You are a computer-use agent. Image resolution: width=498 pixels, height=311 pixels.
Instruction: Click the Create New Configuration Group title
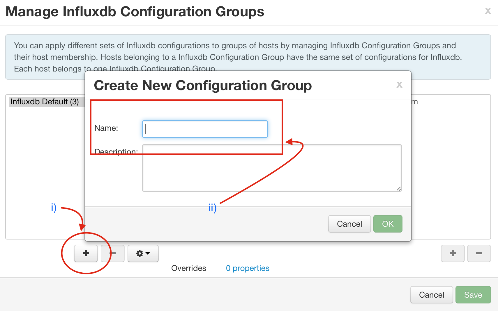tap(203, 85)
